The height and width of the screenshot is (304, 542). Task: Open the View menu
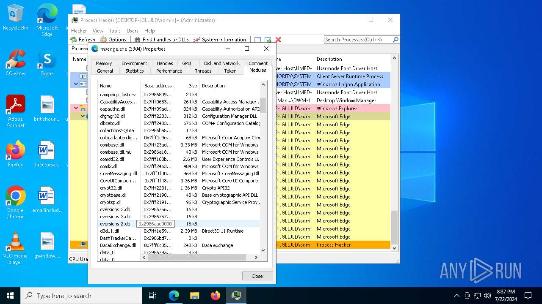[x=98, y=31]
